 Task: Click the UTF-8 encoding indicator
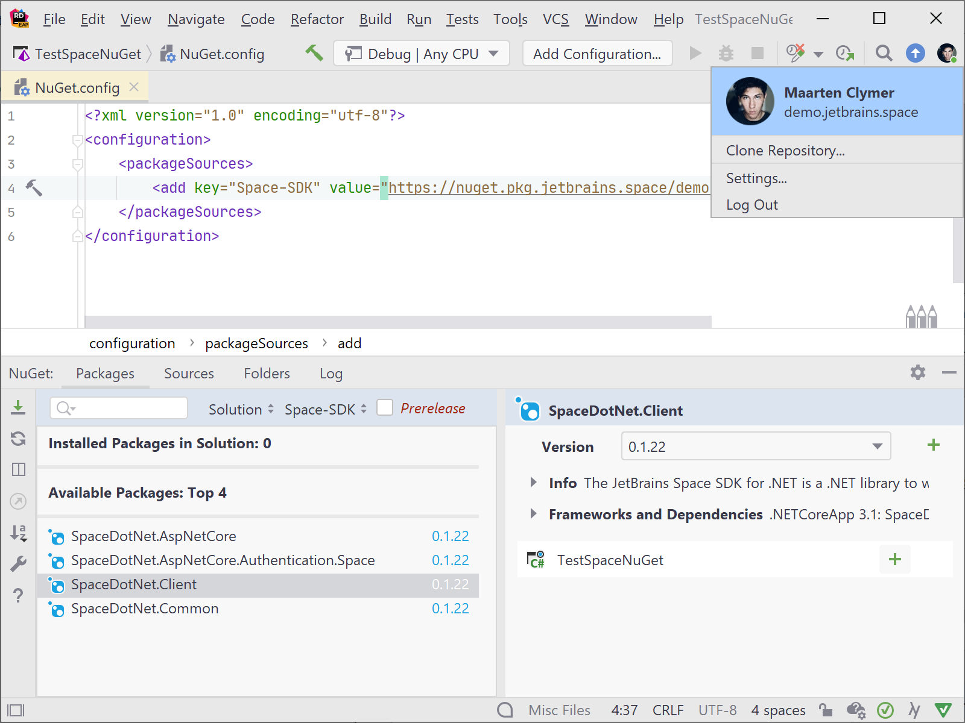pos(717,710)
